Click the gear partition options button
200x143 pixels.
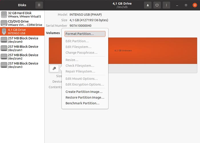(x=54, y=68)
